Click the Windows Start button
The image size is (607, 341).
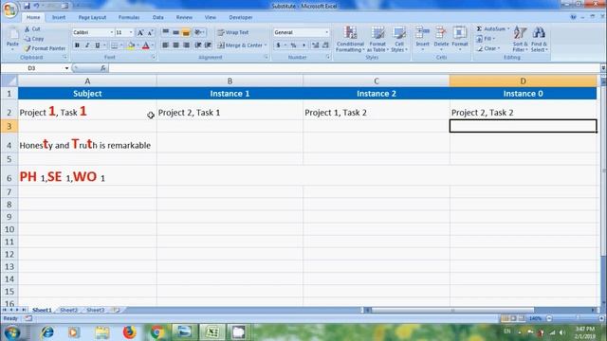point(12,332)
